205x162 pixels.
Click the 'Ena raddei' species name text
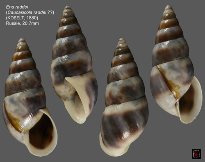pos(17,7)
